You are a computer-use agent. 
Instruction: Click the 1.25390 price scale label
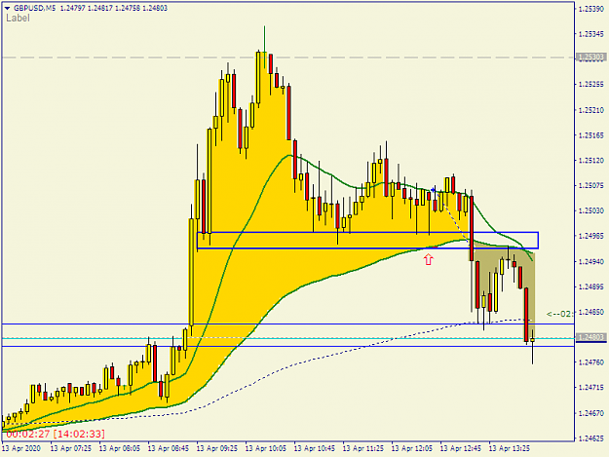tap(591, 9)
